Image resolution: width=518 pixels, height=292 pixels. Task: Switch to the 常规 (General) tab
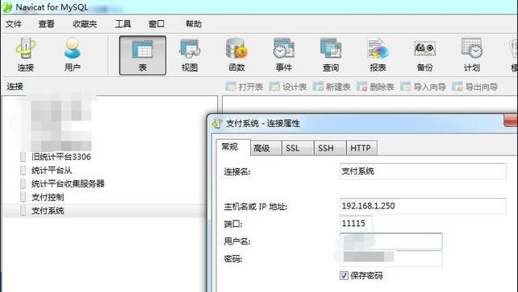coord(233,147)
